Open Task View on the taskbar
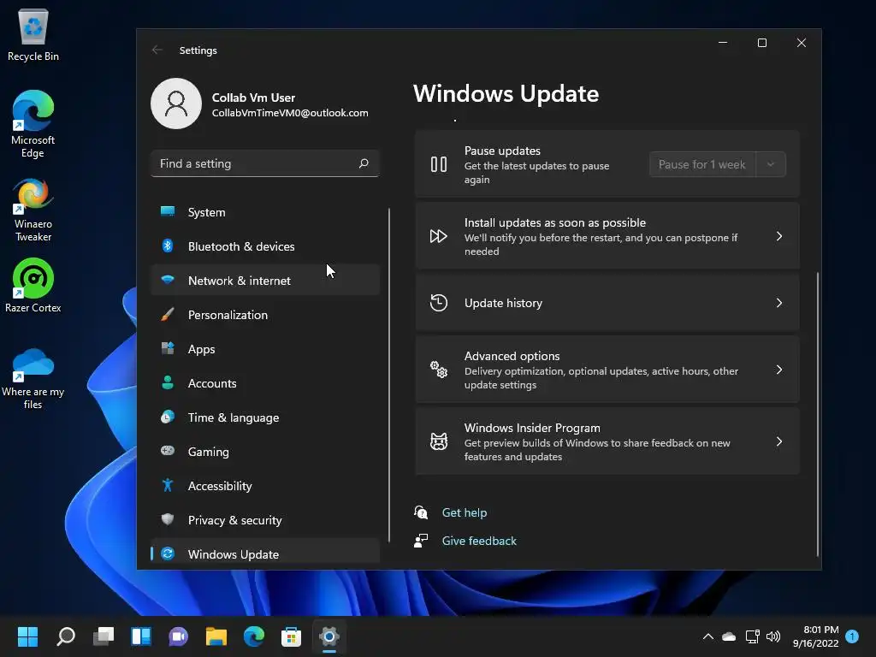Screen dimensions: 876x657 pos(104,636)
